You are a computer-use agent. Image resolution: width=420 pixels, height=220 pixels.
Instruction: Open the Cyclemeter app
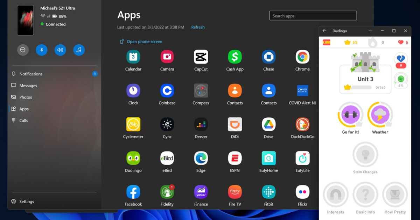pos(133,124)
